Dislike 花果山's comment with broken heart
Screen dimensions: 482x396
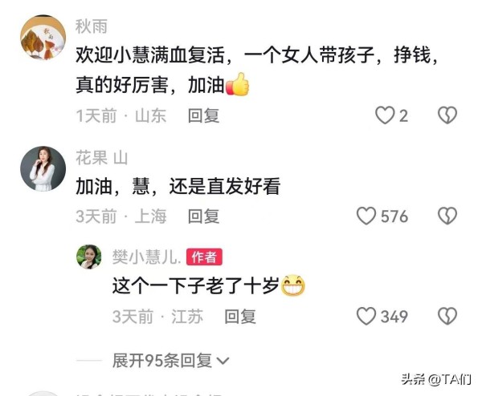pos(447,216)
